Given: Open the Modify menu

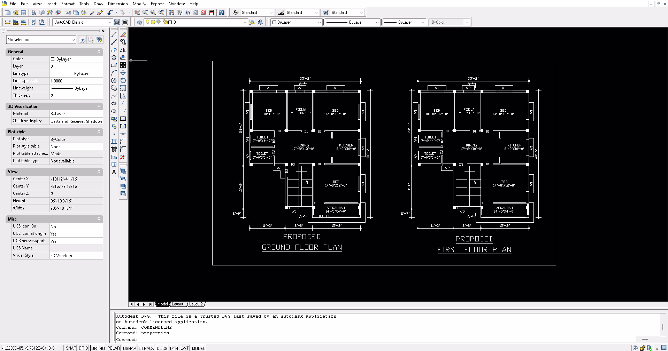Looking at the screenshot, I should pyautogui.click(x=139, y=4).
